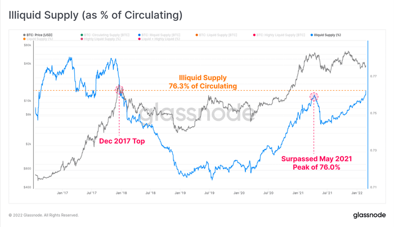The width and height of the screenshot is (394, 227).
Task: Click the $80k price axis label
Action: [x=27, y=45]
